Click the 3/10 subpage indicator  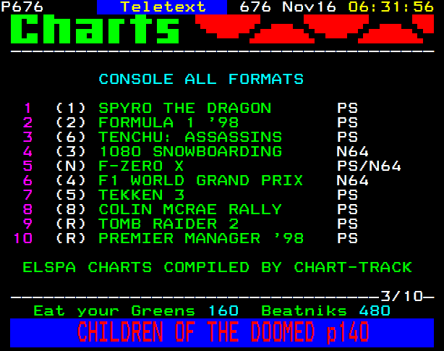coord(401,296)
